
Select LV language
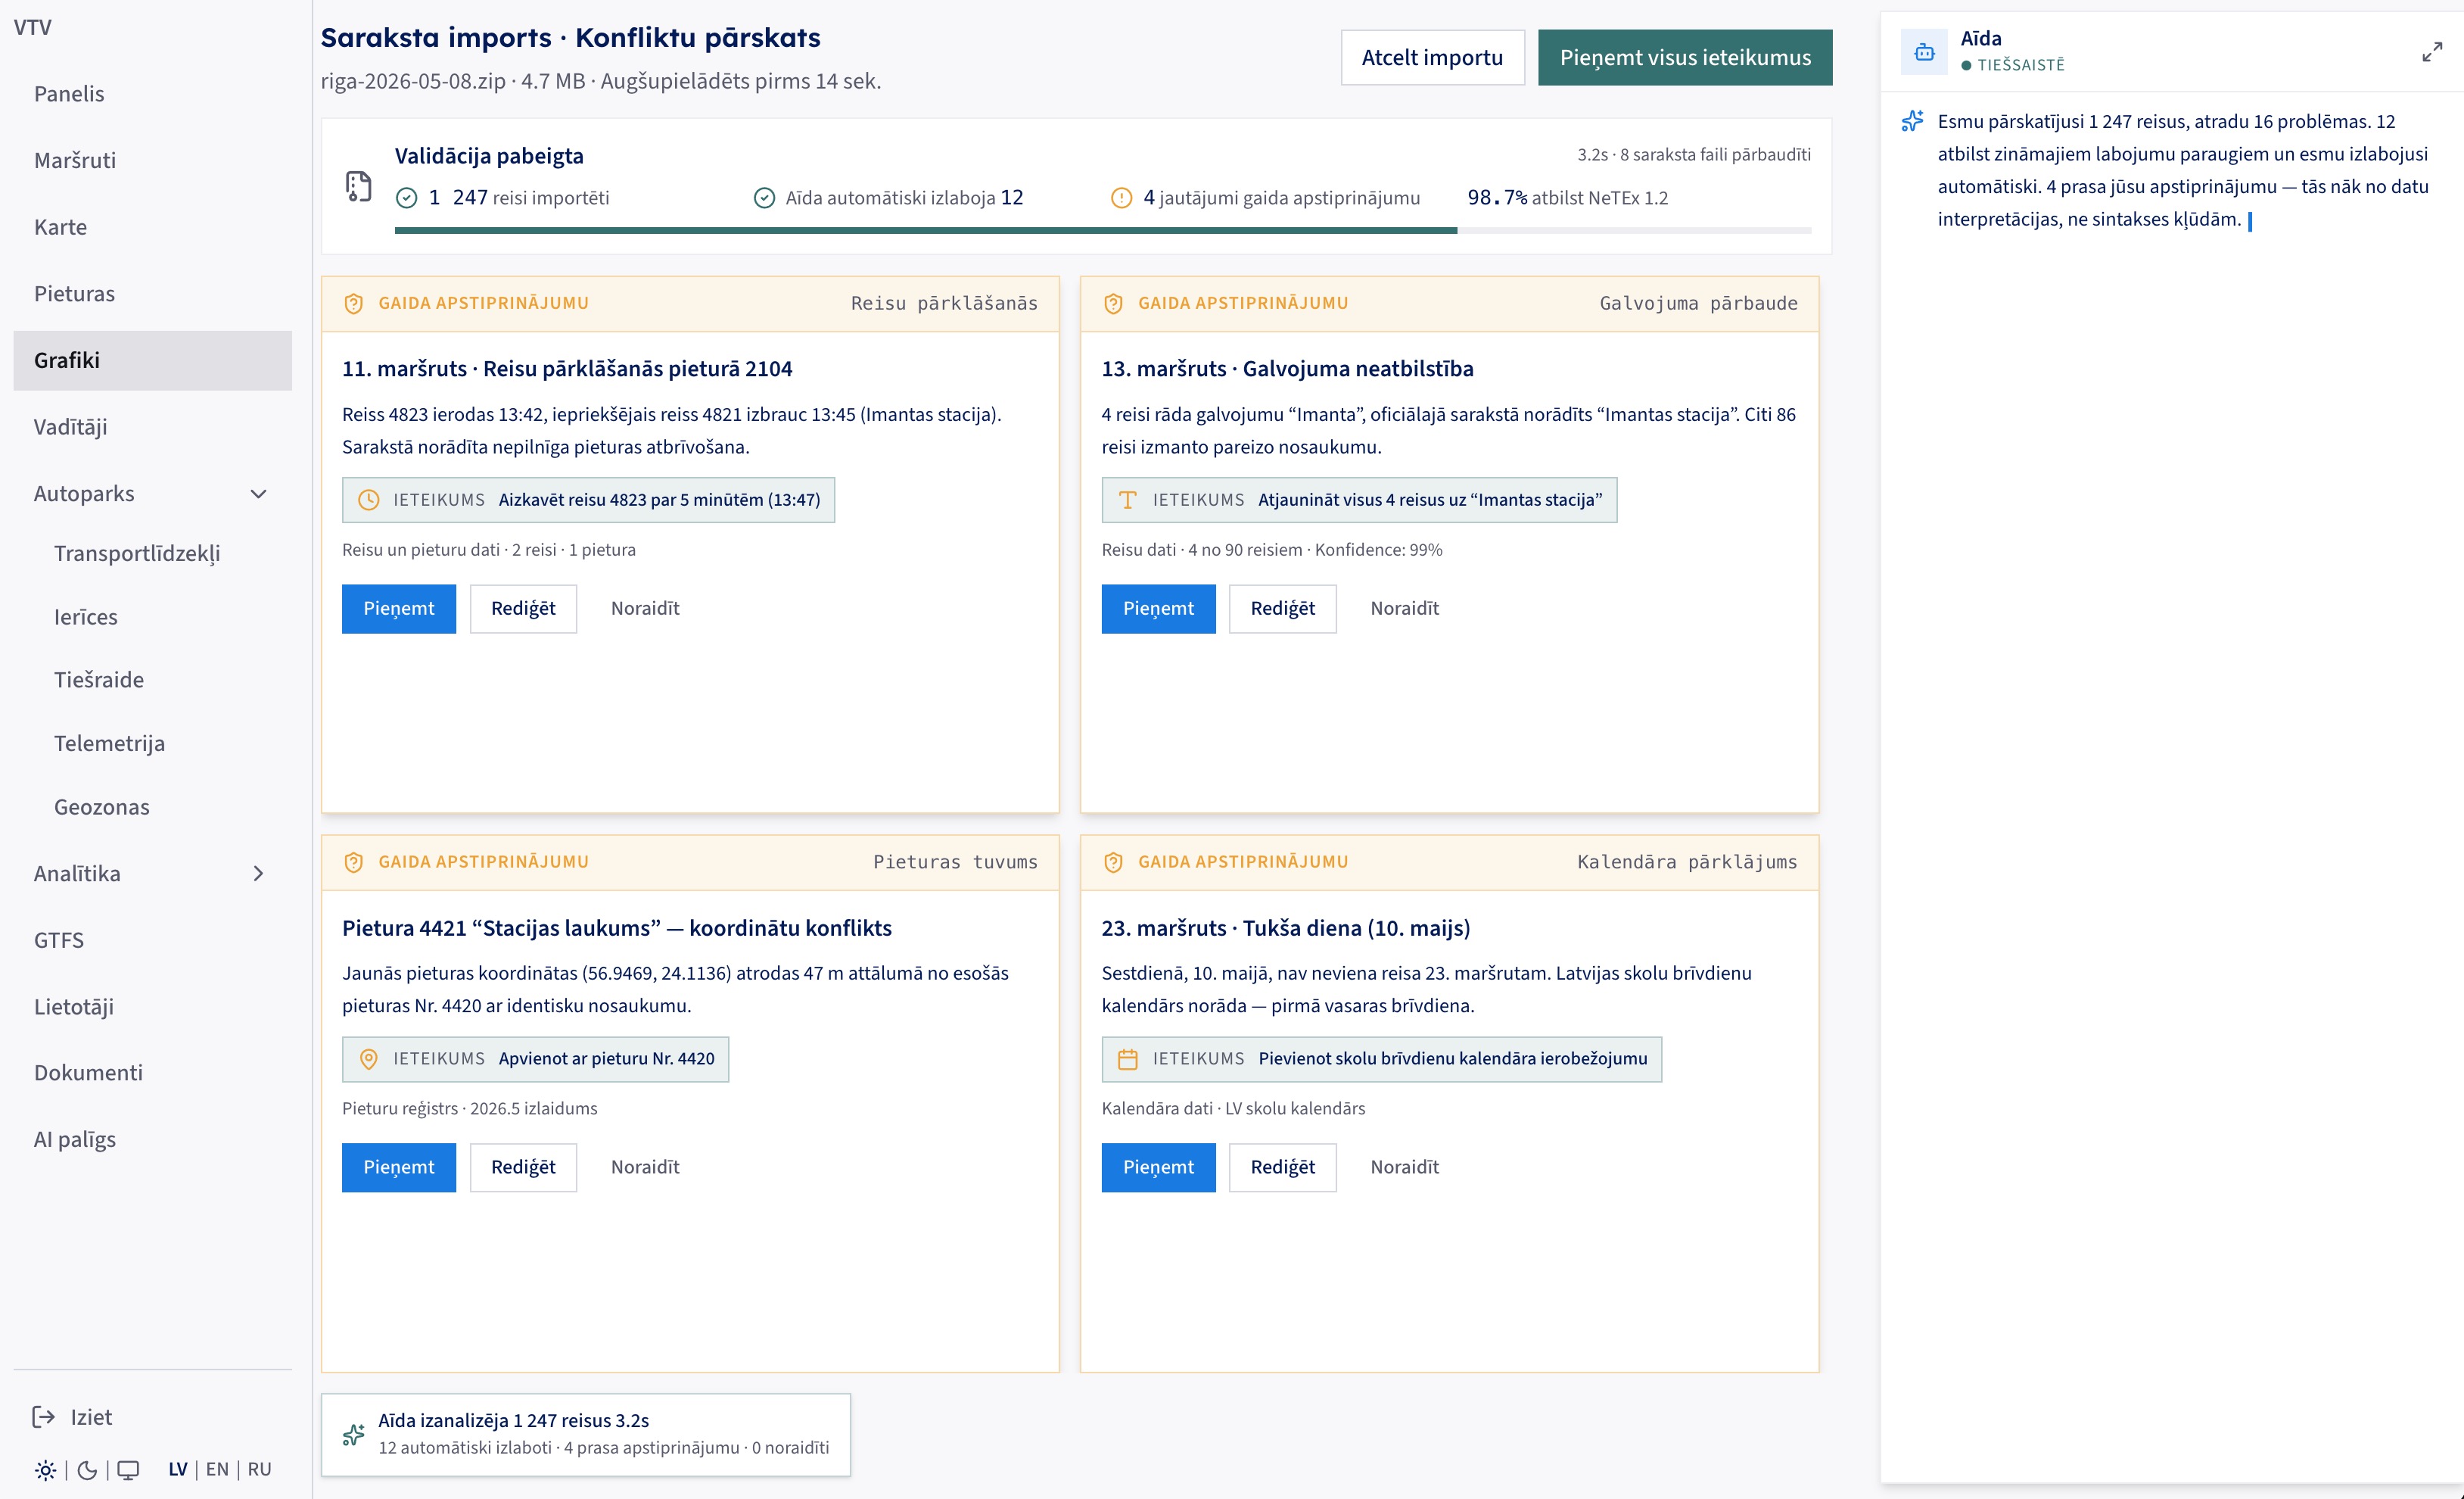(x=178, y=1469)
